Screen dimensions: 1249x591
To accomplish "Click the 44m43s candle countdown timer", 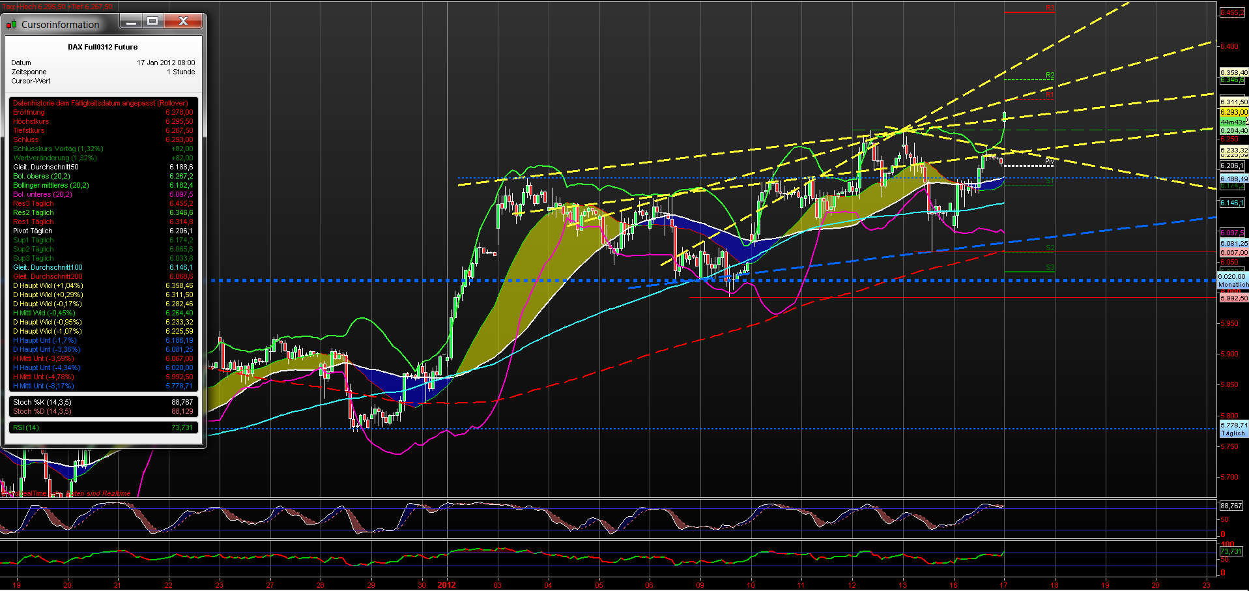I will pyautogui.click(x=1233, y=121).
